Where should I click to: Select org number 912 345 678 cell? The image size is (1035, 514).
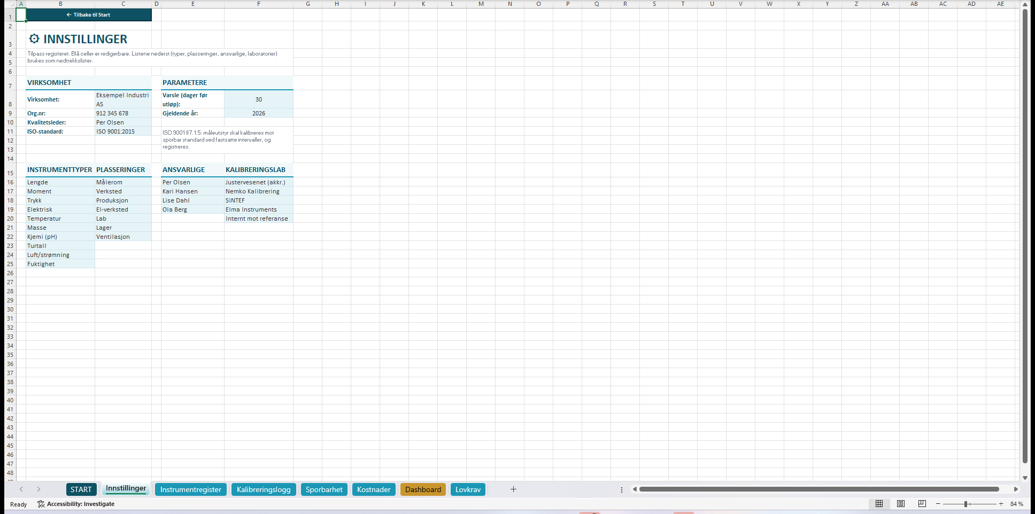(x=123, y=113)
